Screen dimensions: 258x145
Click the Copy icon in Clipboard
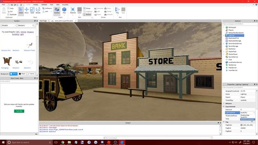point(8,8)
